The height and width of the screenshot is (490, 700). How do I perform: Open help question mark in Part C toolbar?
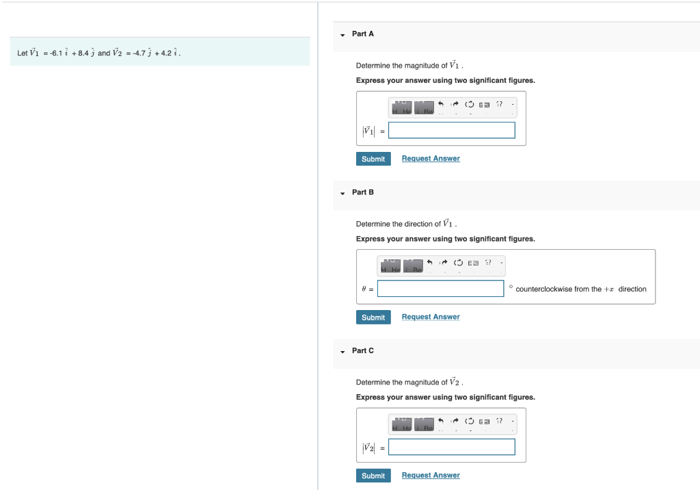[x=499, y=421]
